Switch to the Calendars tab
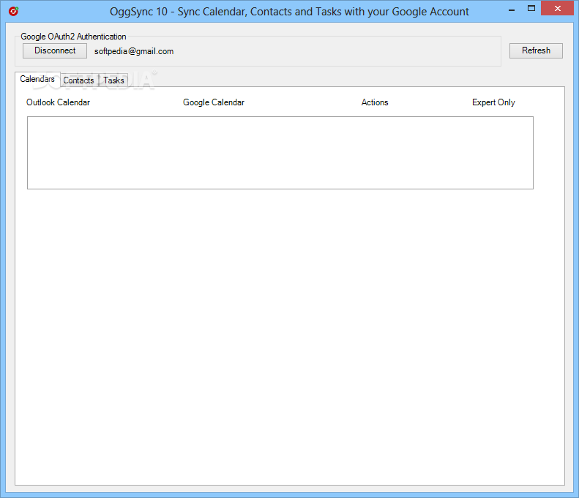This screenshot has height=498, width=579. (37, 79)
